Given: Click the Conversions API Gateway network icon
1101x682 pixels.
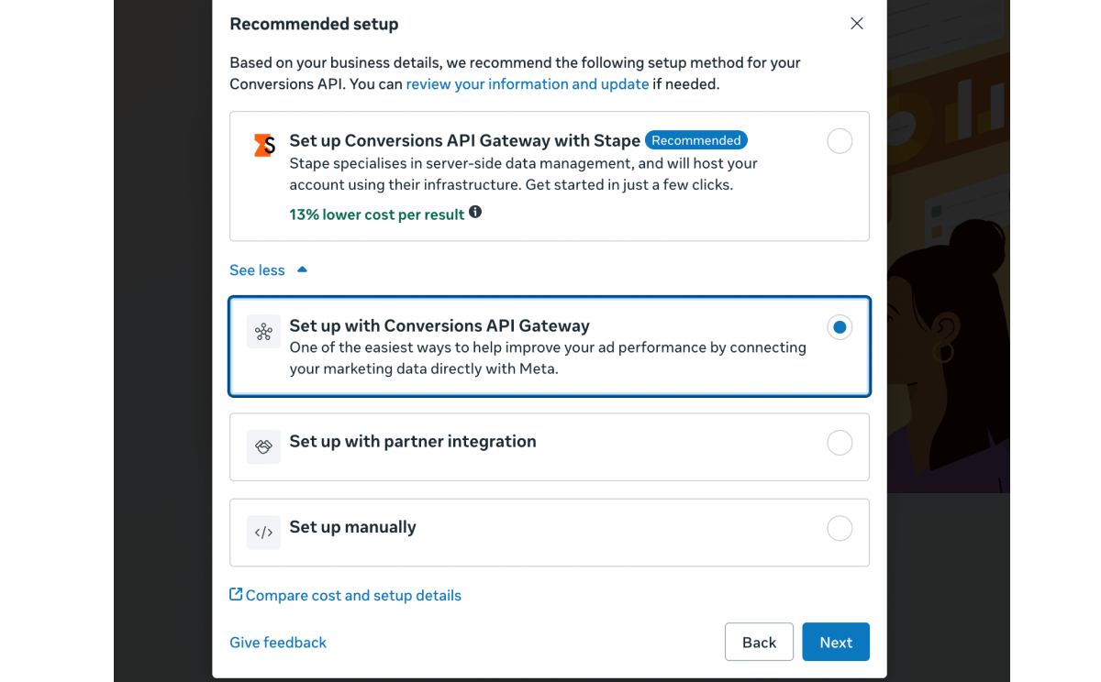Looking at the screenshot, I should pyautogui.click(x=263, y=332).
